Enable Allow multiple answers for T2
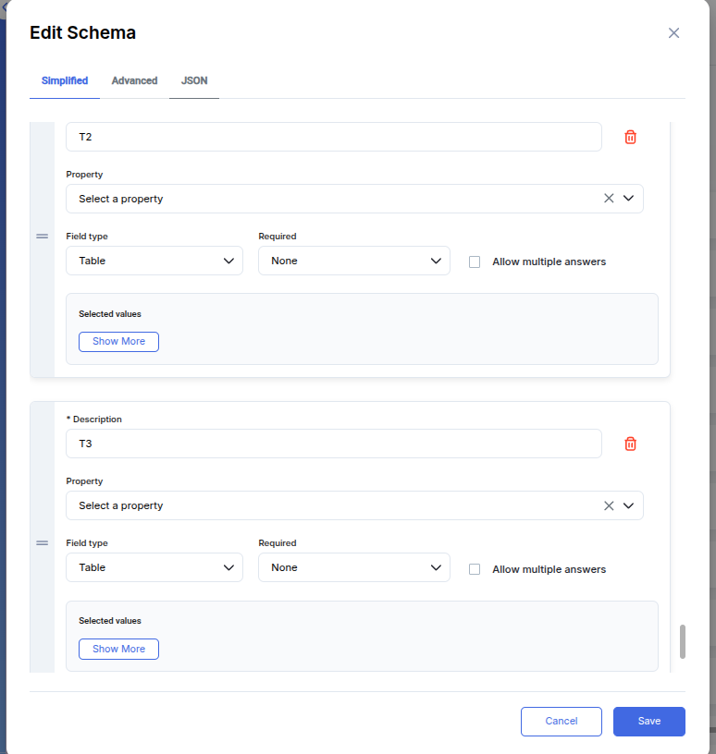Viewport: 716px width, 754px height. tap(475, 261)
